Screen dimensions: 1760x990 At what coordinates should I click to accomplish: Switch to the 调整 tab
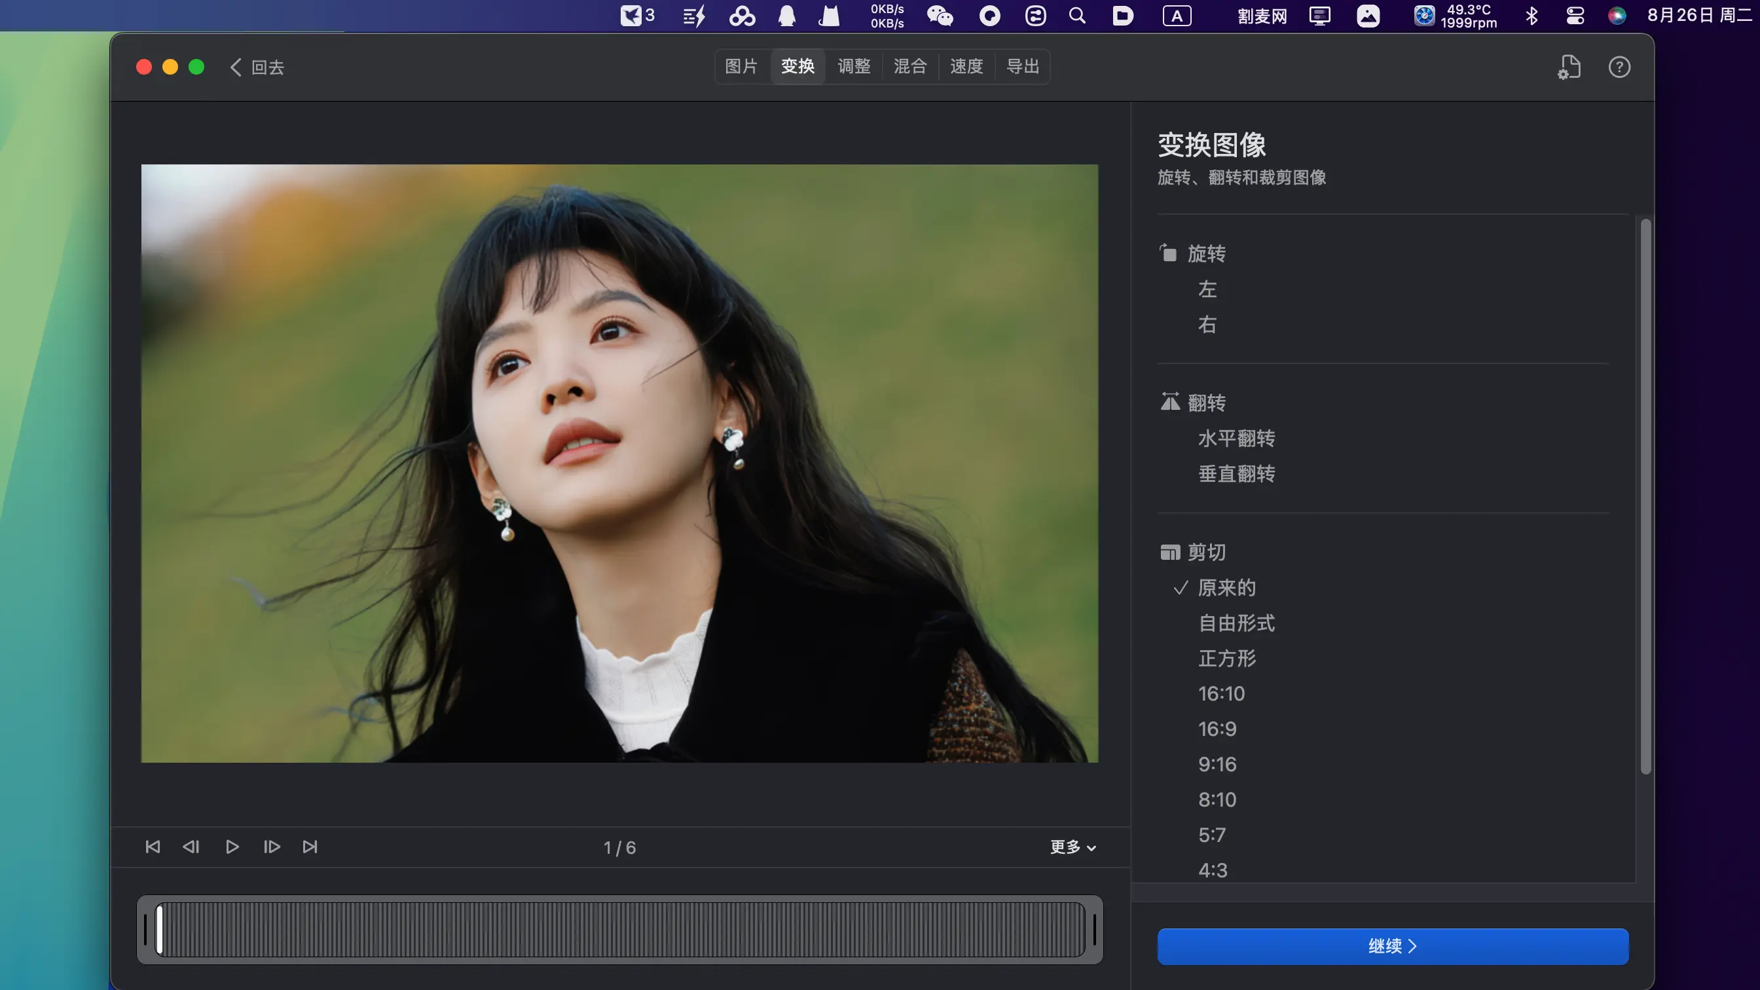853,66
